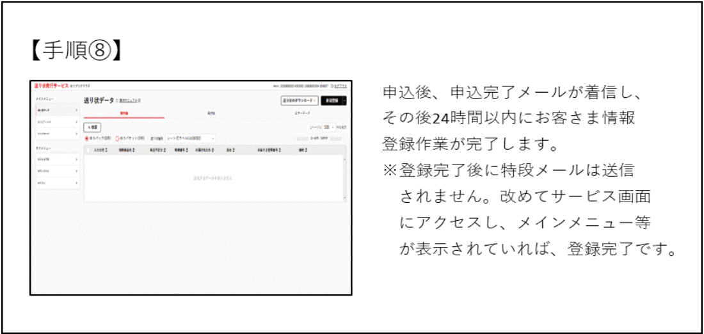Screen dimensions: 704x334
Task: Open the 送り状種別 label type dropdown
Action: [x=190, y=138]
